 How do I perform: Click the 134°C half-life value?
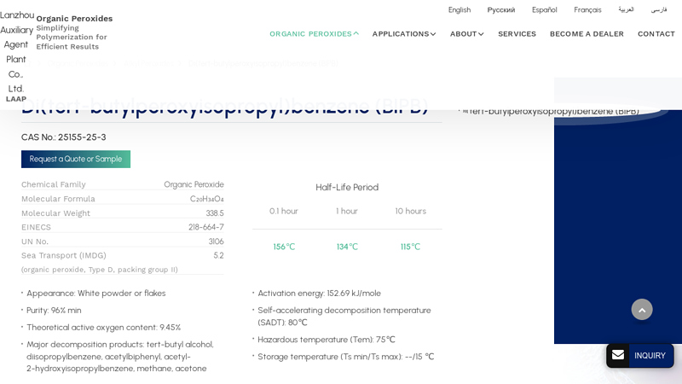point(347,247)
